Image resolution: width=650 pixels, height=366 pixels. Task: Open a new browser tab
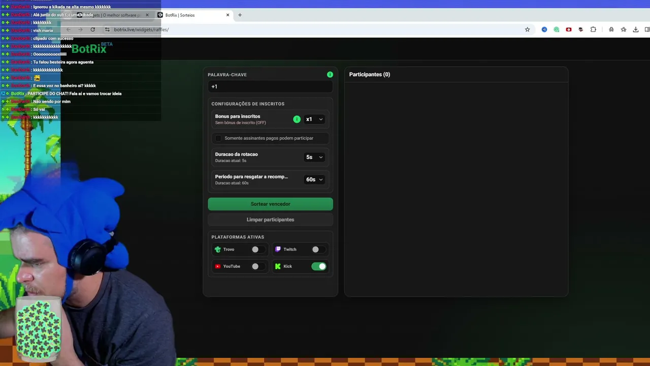240,15
